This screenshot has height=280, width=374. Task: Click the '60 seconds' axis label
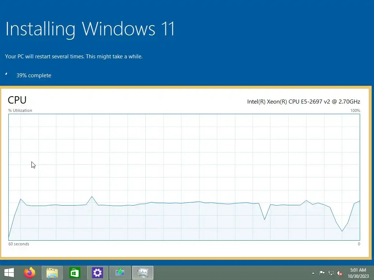click(x=19, y=244)
